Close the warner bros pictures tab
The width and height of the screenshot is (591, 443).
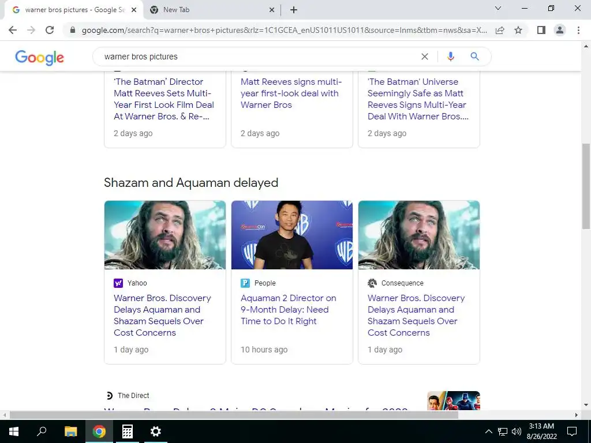[133, 10]
